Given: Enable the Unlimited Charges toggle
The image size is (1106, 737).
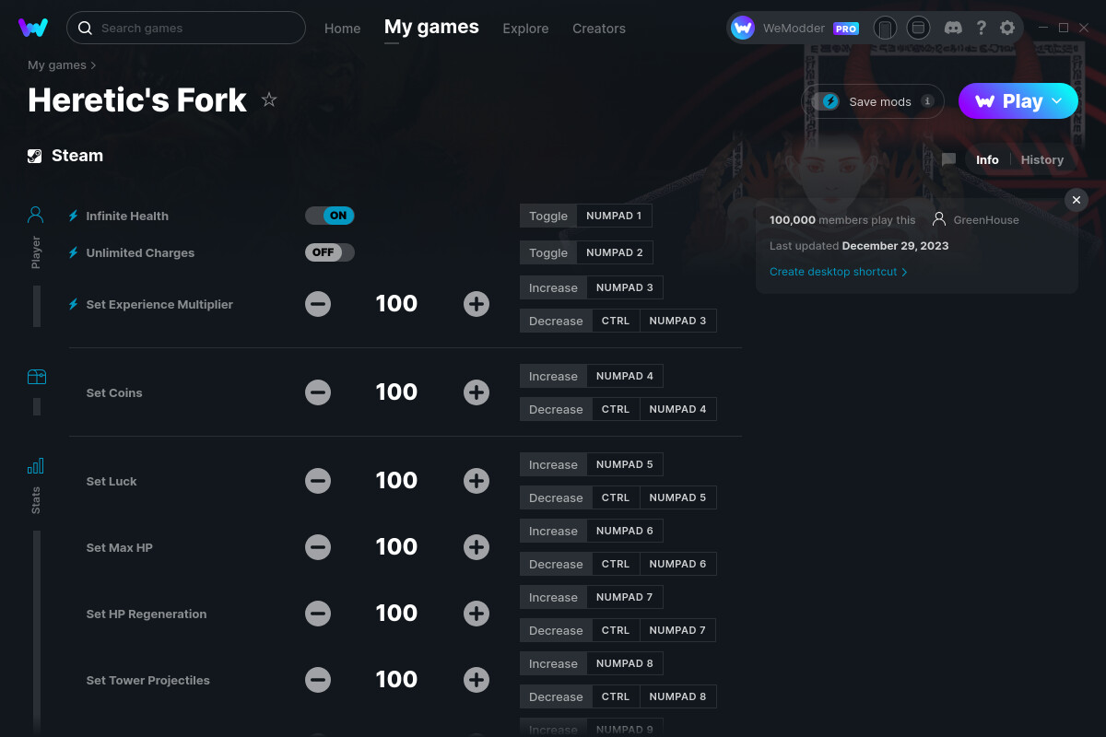Looking at the screenshot, I should [x=329, y=252].
